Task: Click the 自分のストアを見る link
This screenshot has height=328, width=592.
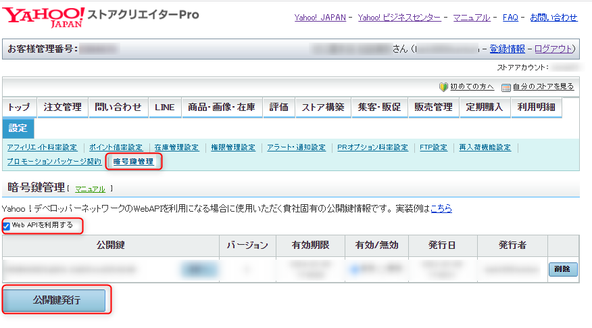Action: pyautogui.click(x=543, y=87)
